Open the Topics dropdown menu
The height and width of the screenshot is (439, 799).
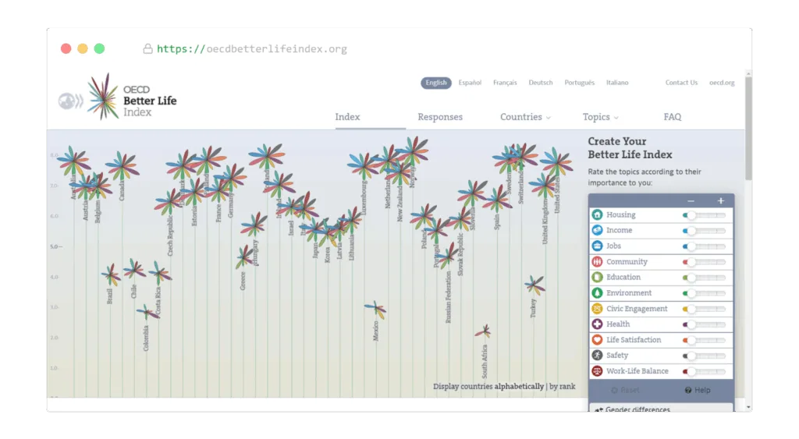[x=600, y=117]
